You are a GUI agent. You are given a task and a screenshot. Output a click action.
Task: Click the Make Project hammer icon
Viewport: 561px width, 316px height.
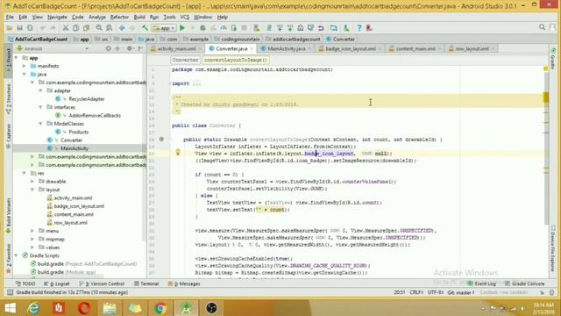point(145,28)
